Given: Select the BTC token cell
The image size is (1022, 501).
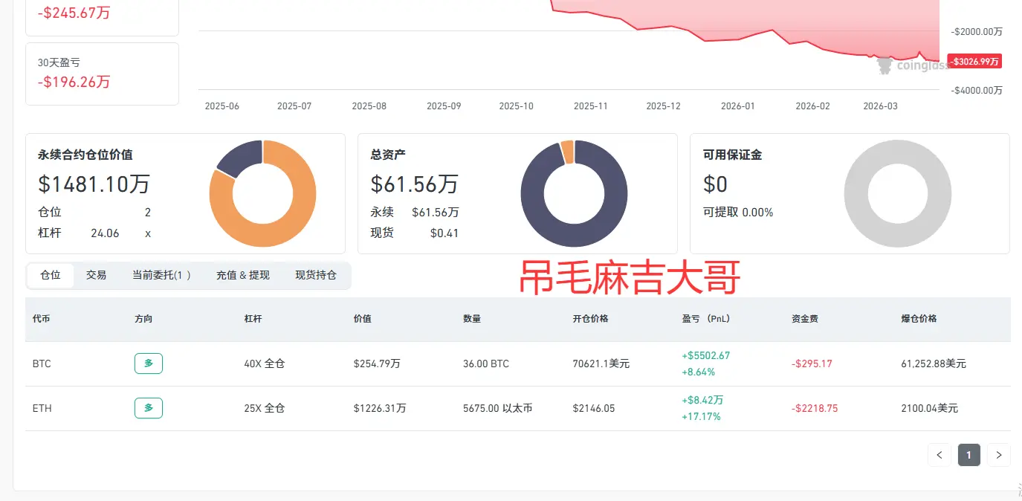Looking at the screenshot, I should (42, 364).
